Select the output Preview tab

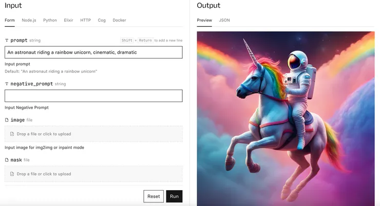point(204,20)
